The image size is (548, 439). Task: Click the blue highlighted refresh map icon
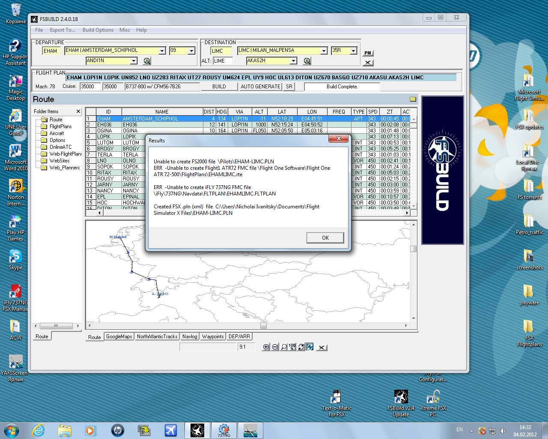pos(310,347)
